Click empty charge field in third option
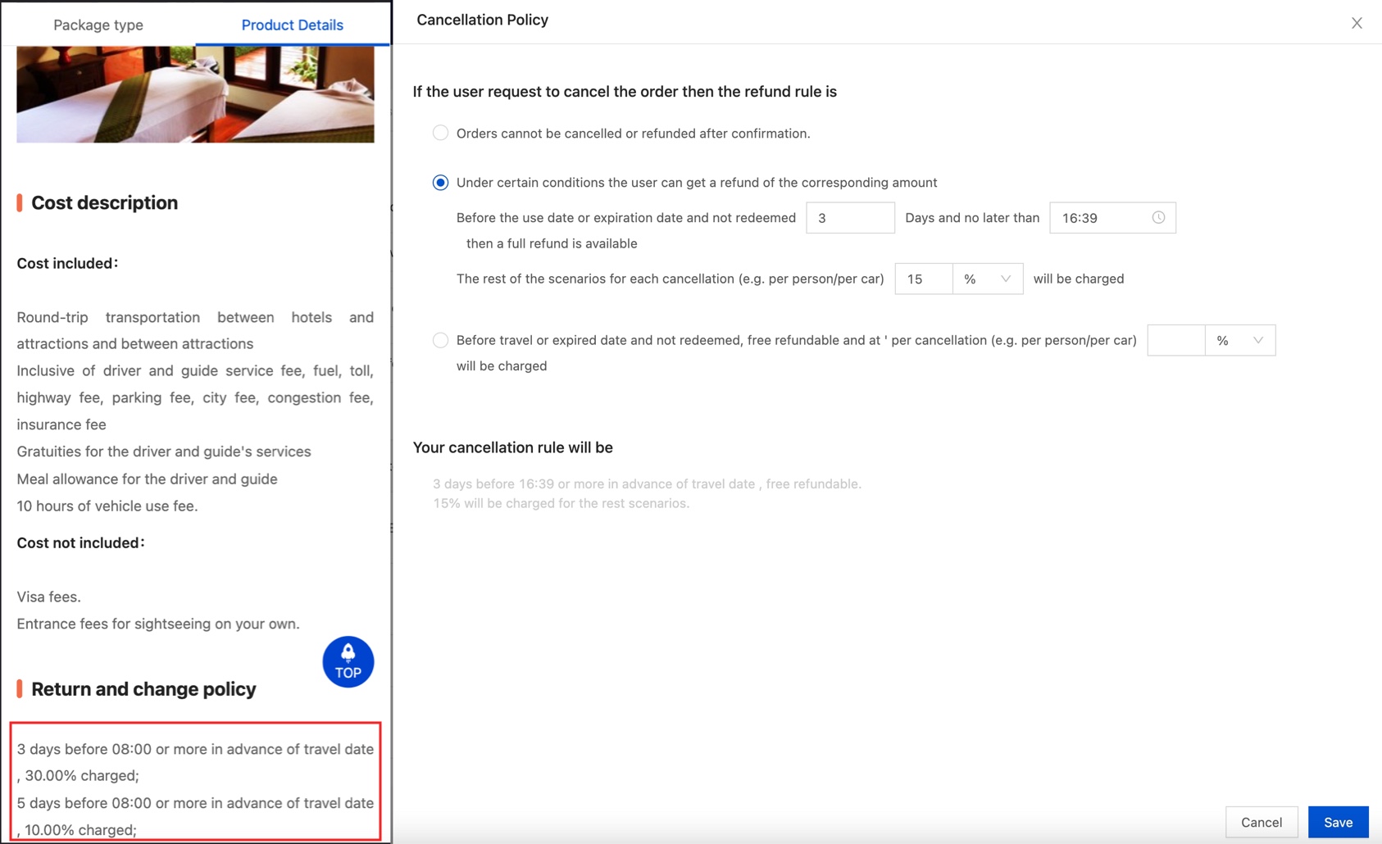The height and width of the screenshot is (844, 1382). (x=1175, y=341)
